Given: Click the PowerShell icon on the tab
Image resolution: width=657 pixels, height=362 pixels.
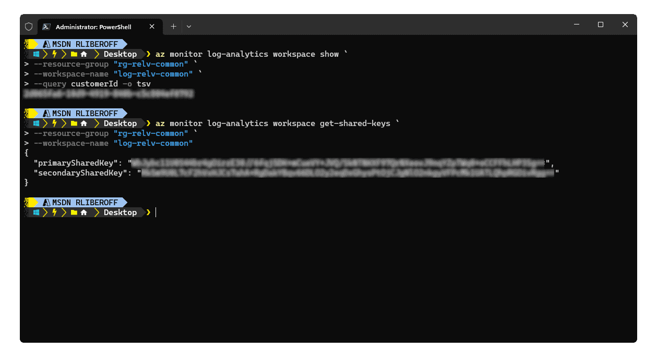Looking at the screenshot, I should [x=46, y=27].
